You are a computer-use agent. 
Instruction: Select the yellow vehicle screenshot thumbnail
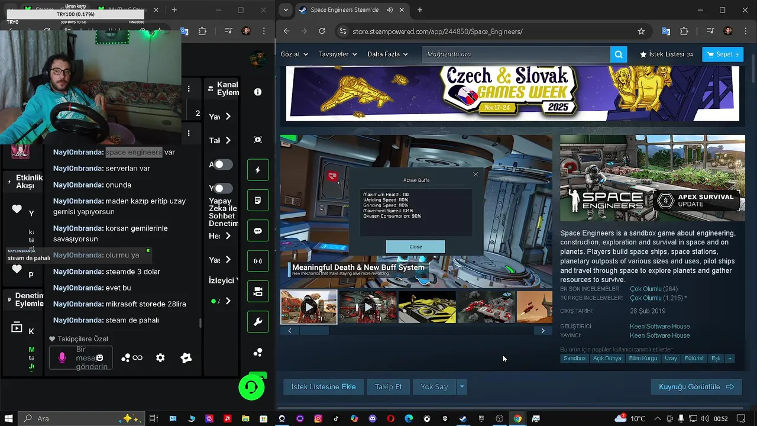click(427, 306)
